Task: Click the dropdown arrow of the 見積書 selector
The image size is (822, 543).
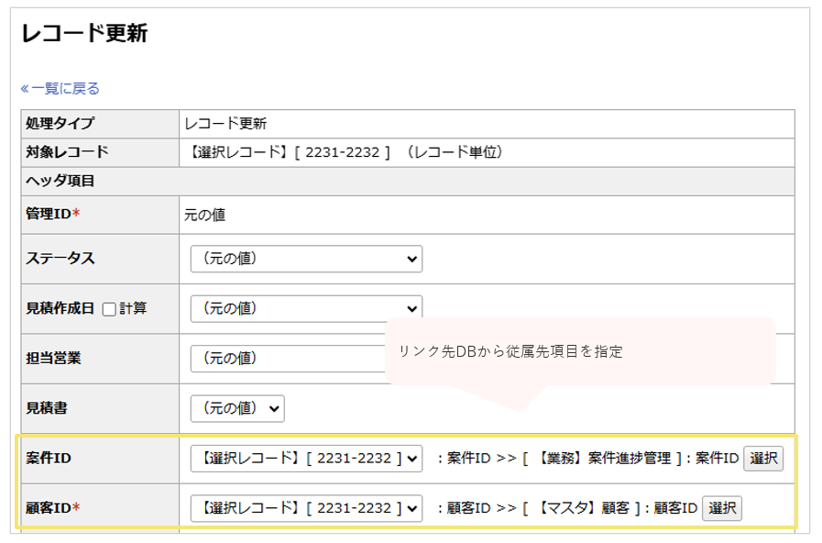Action: click(275, 408)
